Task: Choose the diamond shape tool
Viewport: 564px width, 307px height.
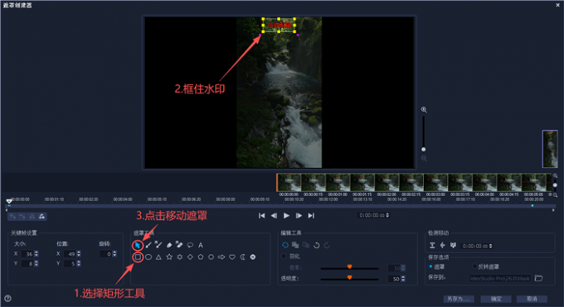Action: 190,257
